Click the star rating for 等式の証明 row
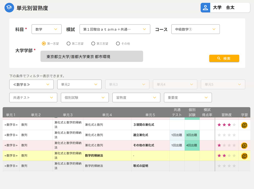 point(226,166)
